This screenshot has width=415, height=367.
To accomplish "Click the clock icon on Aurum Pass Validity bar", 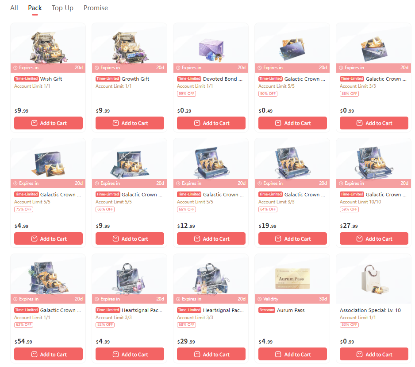I will (260, 299).
